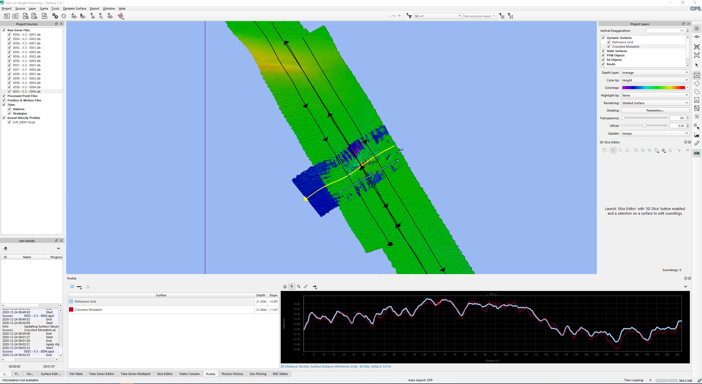
Task: Open the SV +1 combo box
Action: coord(438,16)
